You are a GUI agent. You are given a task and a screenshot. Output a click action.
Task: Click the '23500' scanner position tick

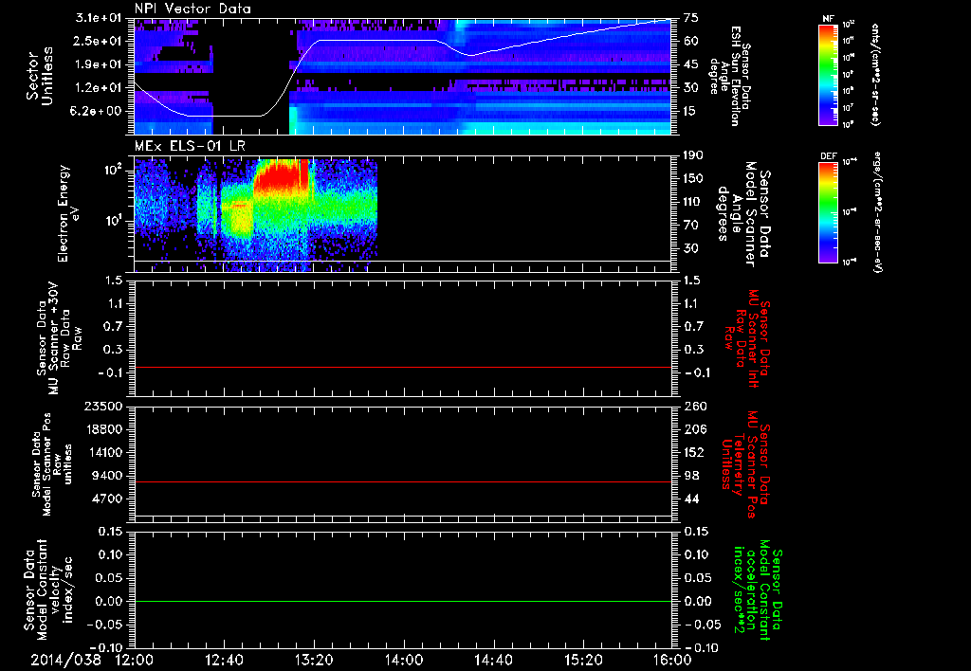coord(102,406)
